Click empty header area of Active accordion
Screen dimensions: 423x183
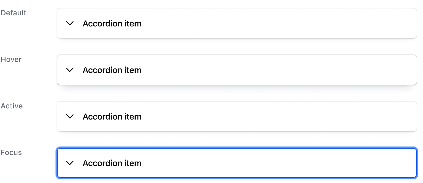264,117
